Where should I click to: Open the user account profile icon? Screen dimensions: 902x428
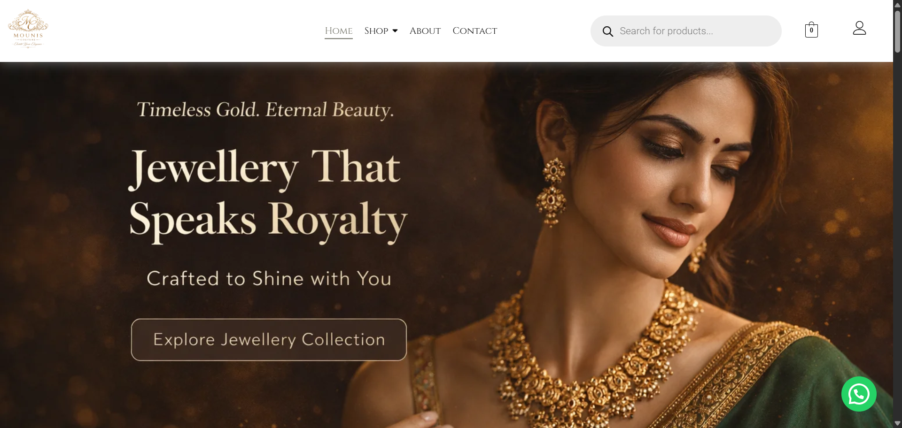click(859, 28)
